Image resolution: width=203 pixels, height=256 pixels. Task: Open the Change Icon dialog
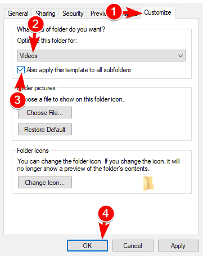(45, 183)
